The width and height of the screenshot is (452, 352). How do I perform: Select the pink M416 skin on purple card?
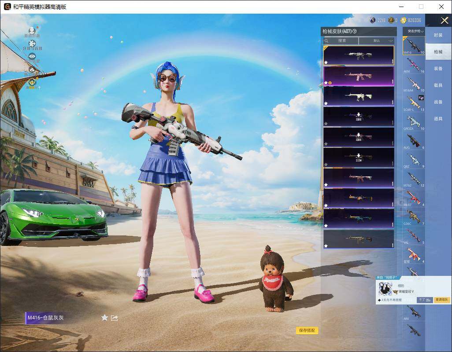tap(359, 76)
